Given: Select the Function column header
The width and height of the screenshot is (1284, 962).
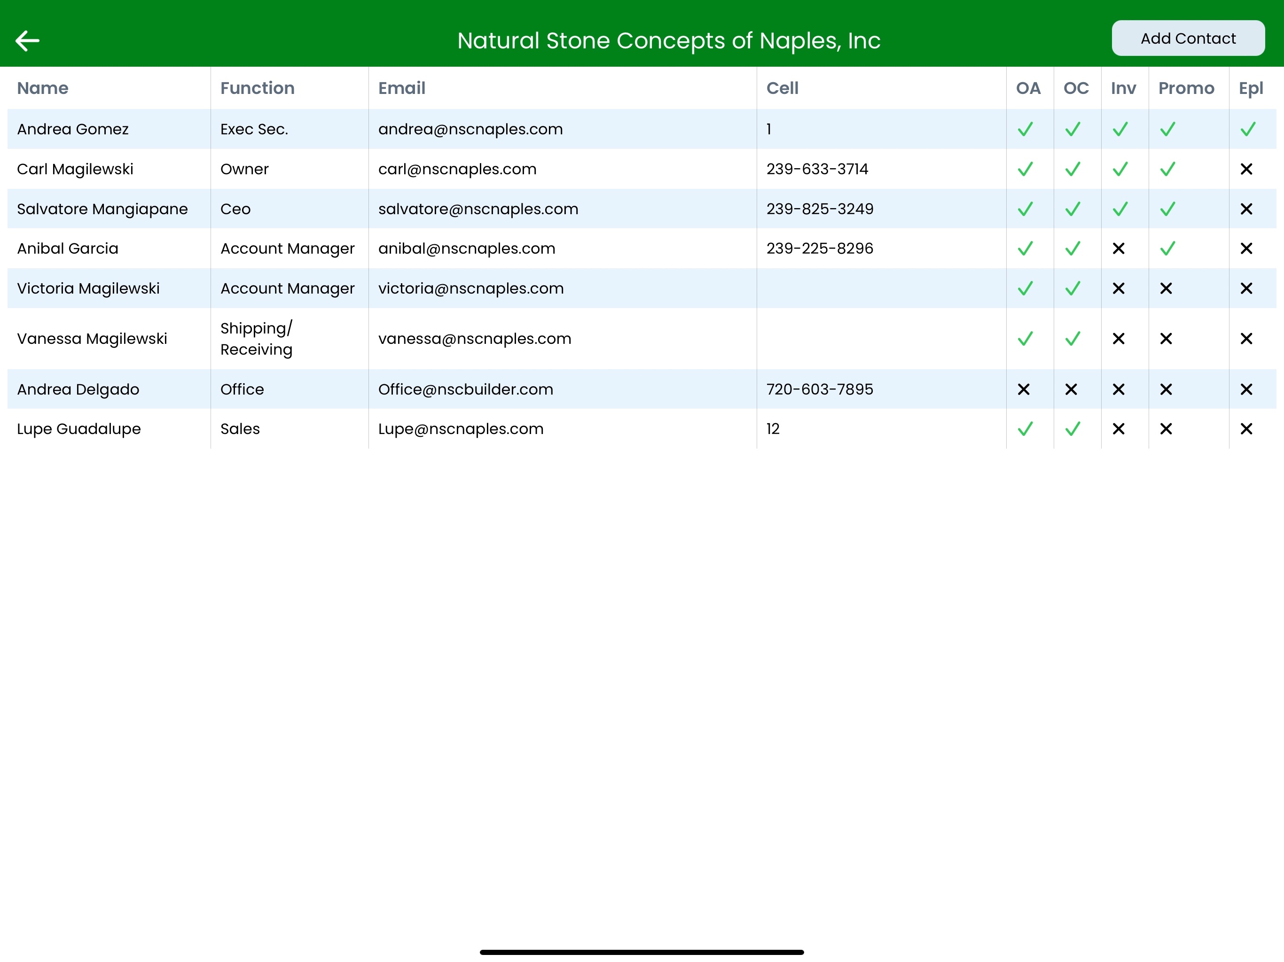Looking at the screenshot, I should [x=257, y=88].
